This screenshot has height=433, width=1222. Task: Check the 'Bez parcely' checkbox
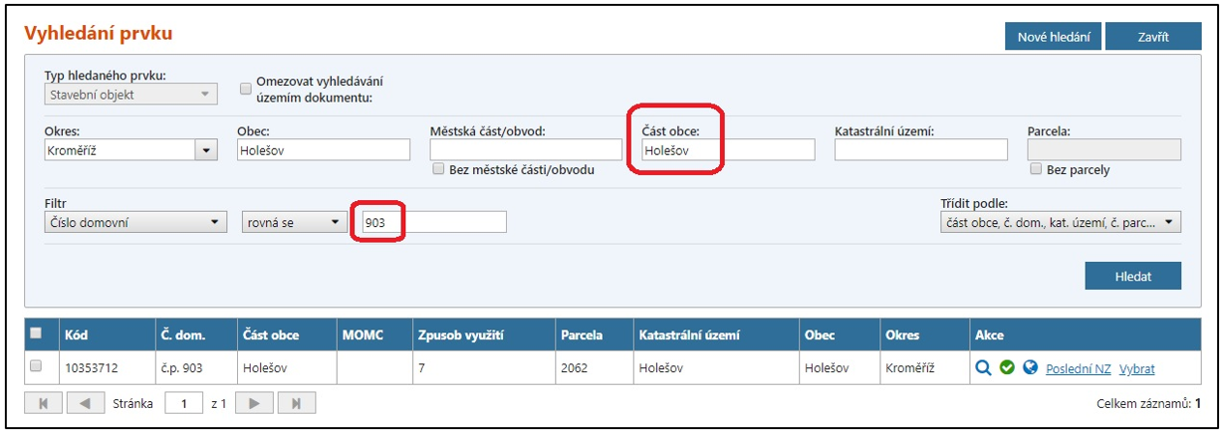[x=1036, y=170]
